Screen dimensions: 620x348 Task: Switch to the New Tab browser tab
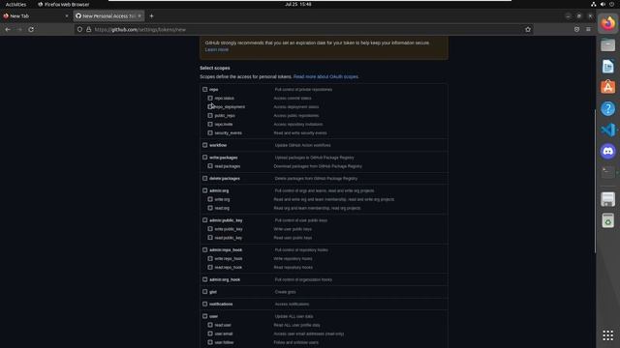point(36,16)
